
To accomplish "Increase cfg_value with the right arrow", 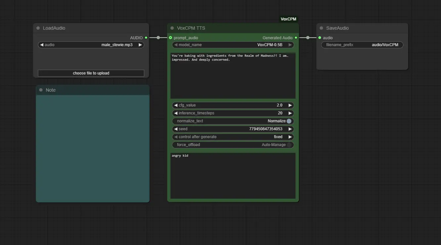I will (290, 105).
